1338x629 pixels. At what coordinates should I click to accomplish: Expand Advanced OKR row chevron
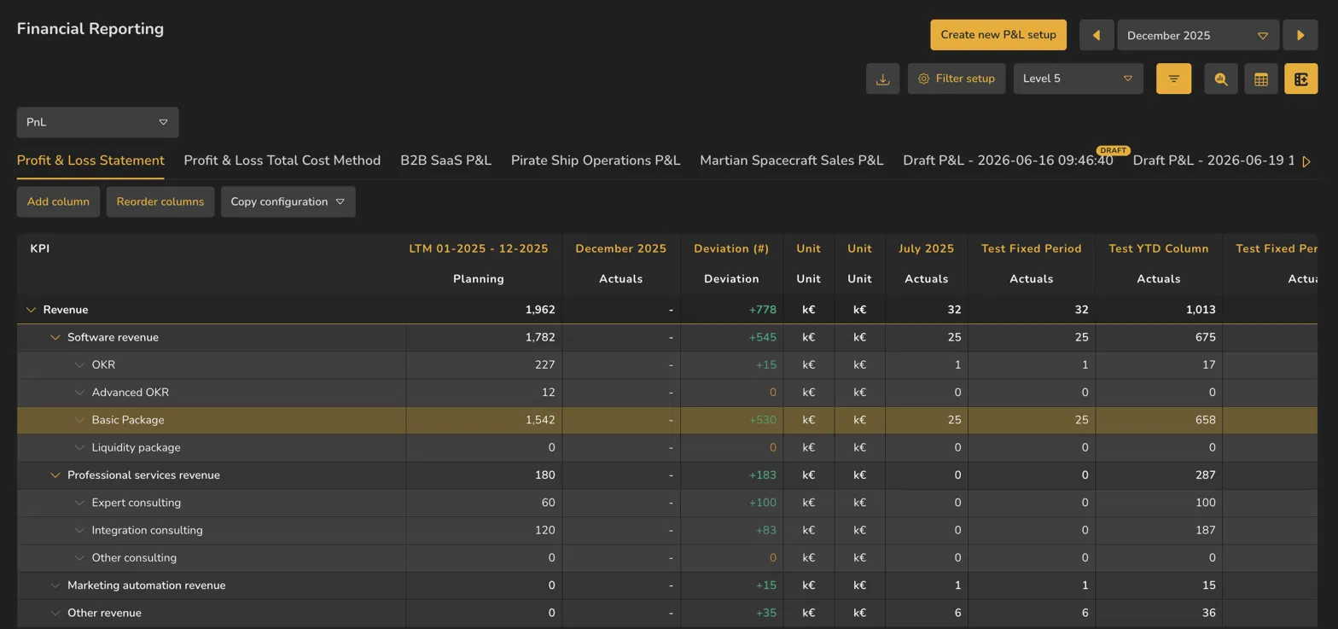[x=79, y=393]
